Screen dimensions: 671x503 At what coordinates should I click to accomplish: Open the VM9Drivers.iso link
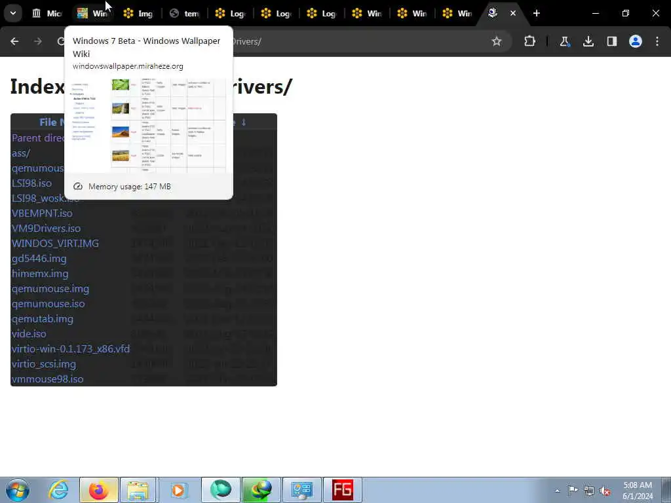click(x=47, y=229)
